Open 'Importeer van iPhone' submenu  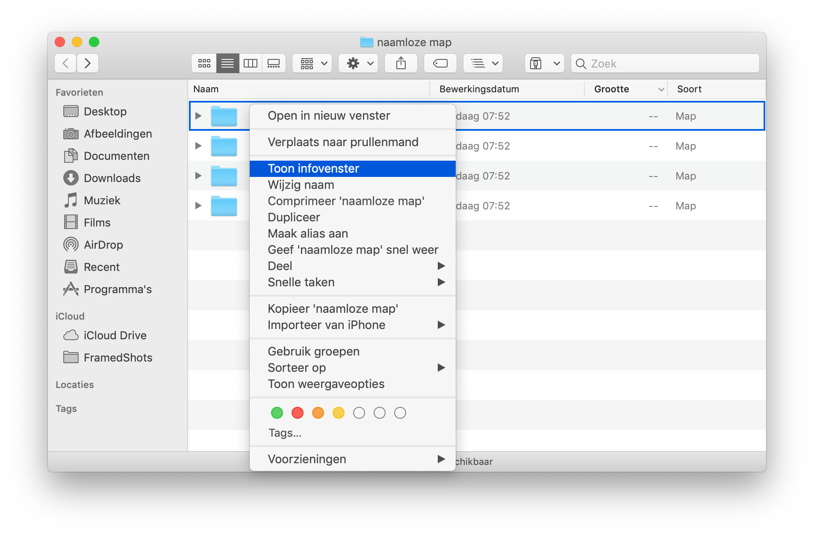(x=353, y=325)
